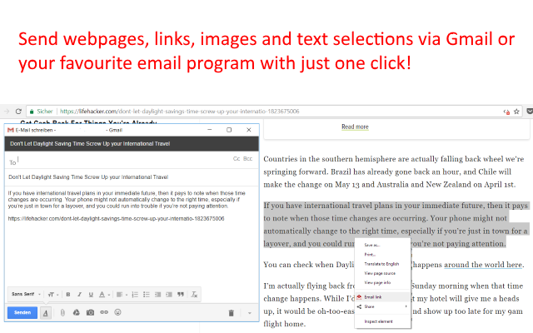Minimize the Gmail compose window
The width and height of the screenshot is (533, 333).
210,130
